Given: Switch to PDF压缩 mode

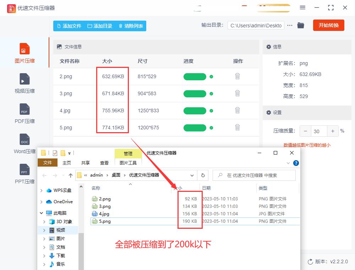Looking at the screenshot, I should click(24, 114).
